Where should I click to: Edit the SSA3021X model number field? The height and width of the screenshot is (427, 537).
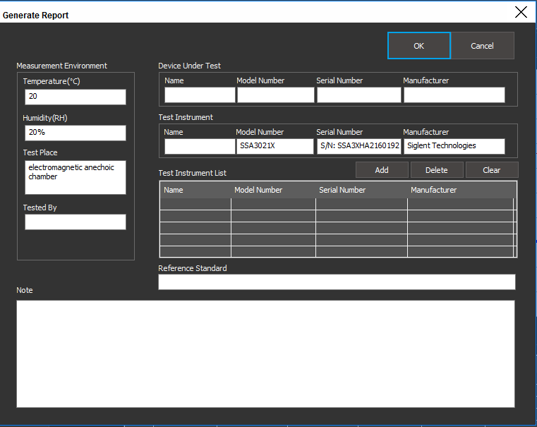275,146
